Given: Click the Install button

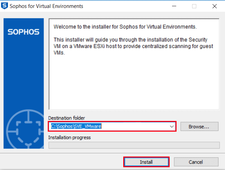Looking at the screenshot, I should [146, 162].
